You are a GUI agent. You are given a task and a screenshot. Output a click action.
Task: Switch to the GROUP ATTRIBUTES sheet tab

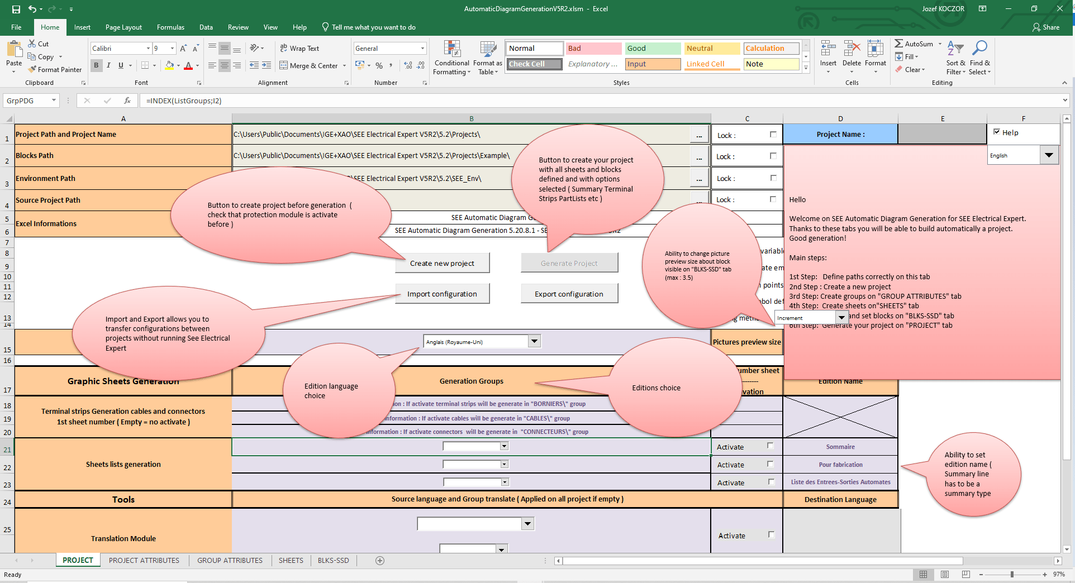click(x=229, y=561)
